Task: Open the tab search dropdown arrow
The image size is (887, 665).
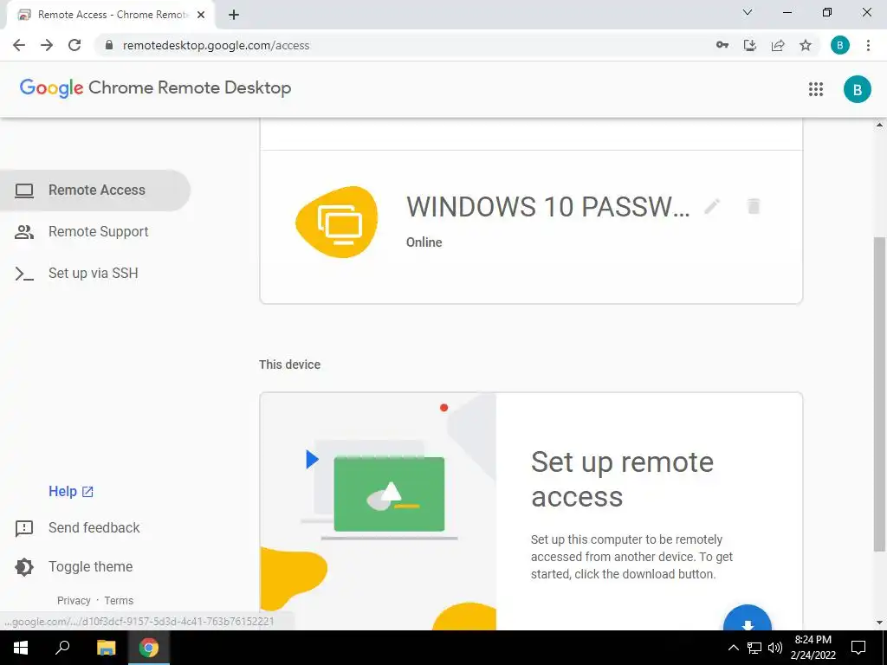Action: click(x=748, y=12)
